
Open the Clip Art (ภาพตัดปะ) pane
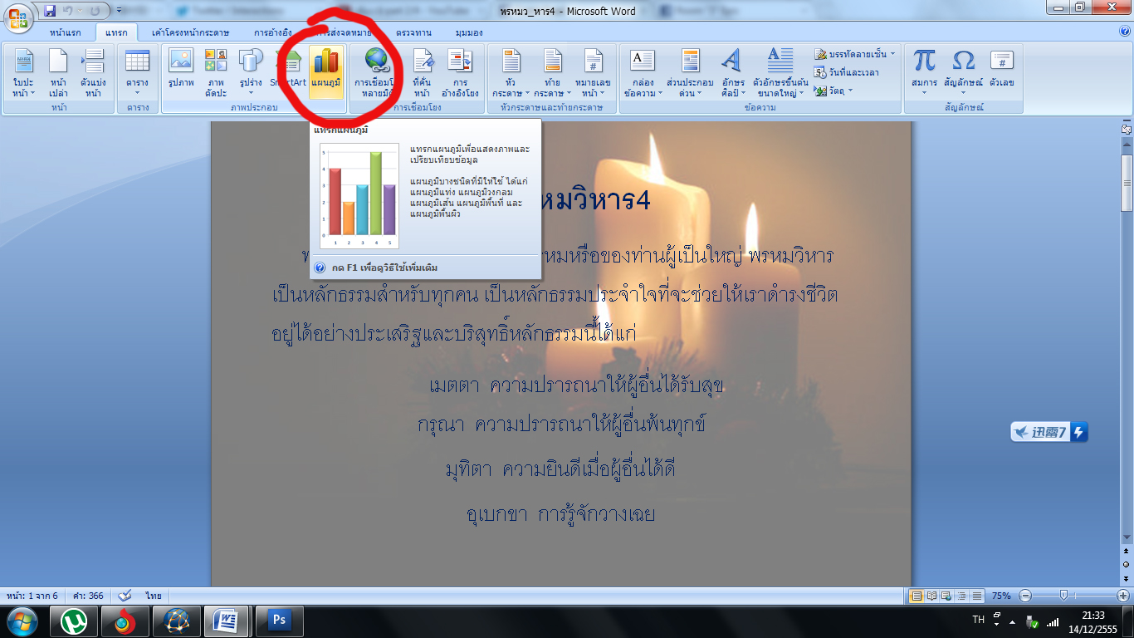[217, 72]
